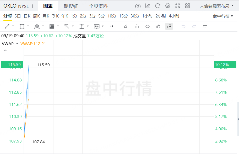This screenshot has width=239, height=154.
Task: Open dropdown arrow next to text tool
Action: [x=103, y=26]
